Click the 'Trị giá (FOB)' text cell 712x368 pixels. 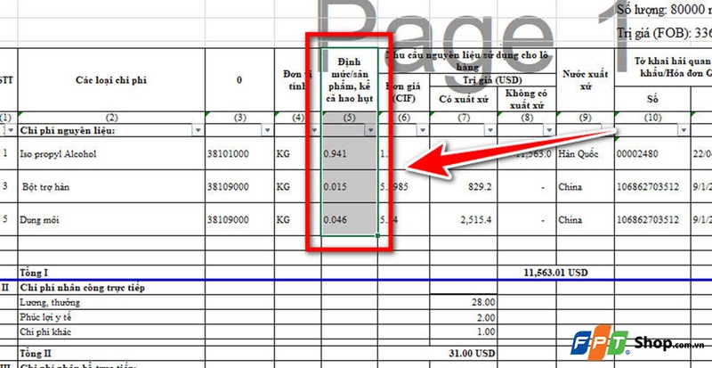pos(664,33)
